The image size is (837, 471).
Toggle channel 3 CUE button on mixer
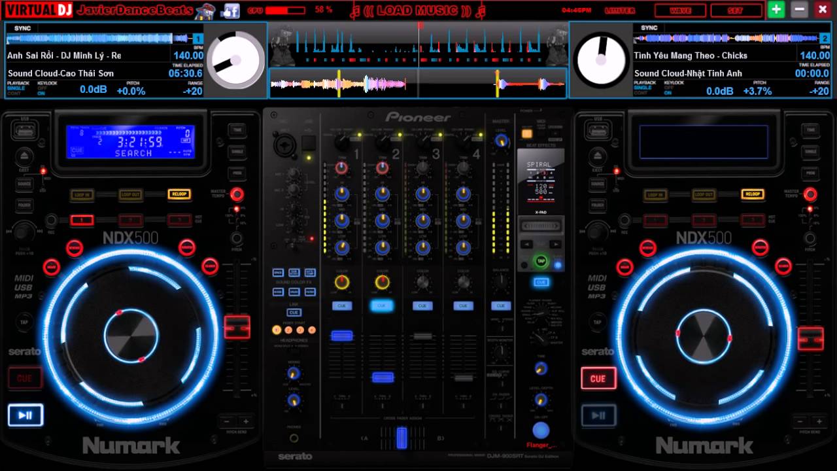[422, 306]
